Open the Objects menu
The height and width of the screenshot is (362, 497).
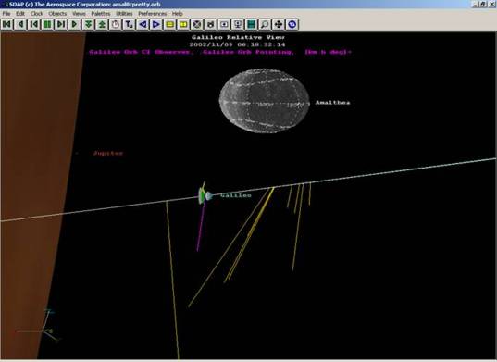click(57, 14)
